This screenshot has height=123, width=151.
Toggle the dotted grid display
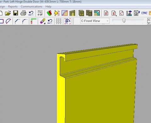point(59,21)
